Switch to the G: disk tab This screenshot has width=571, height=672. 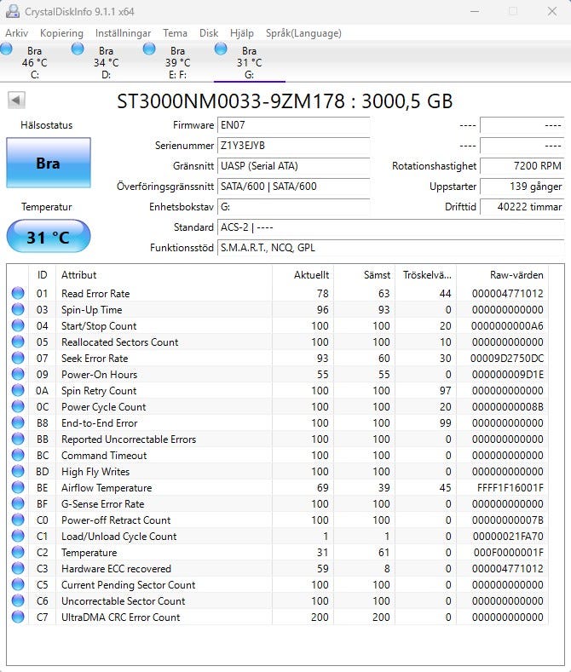point(249,62)
